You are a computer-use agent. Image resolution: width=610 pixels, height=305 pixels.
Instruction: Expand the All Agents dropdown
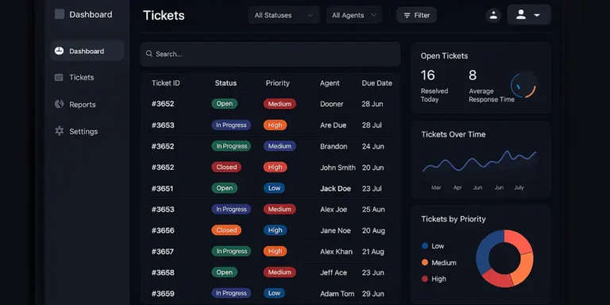pos(354,15)
